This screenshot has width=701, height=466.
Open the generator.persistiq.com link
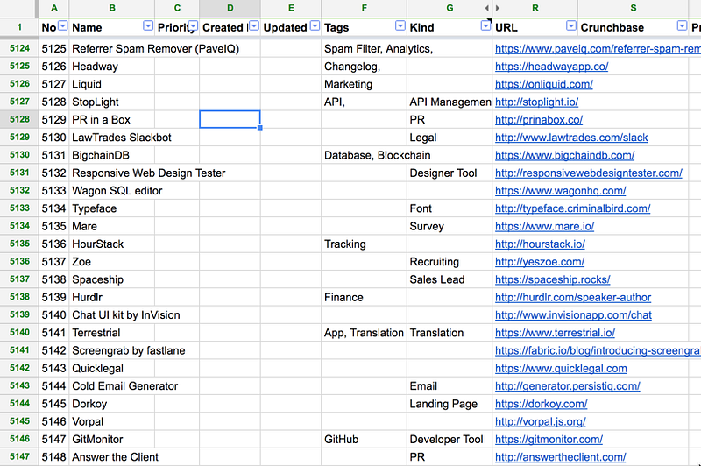(568, 386)
